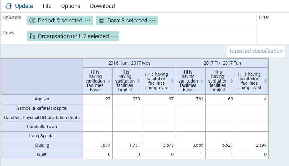This screenshot has width=289, height=166.
Task: Sort by first Basic sanitation column
Action: (x=109, y=81)
